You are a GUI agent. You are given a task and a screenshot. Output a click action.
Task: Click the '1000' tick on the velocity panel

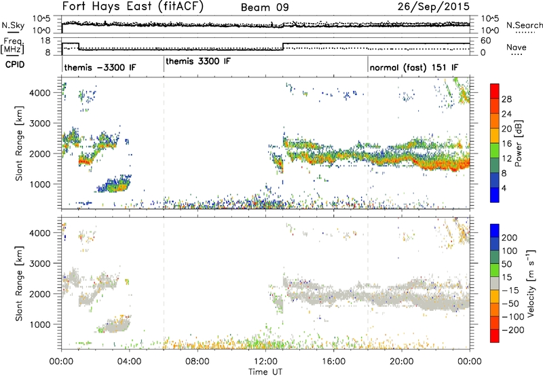pyautogui.click(x=40, y=324)
